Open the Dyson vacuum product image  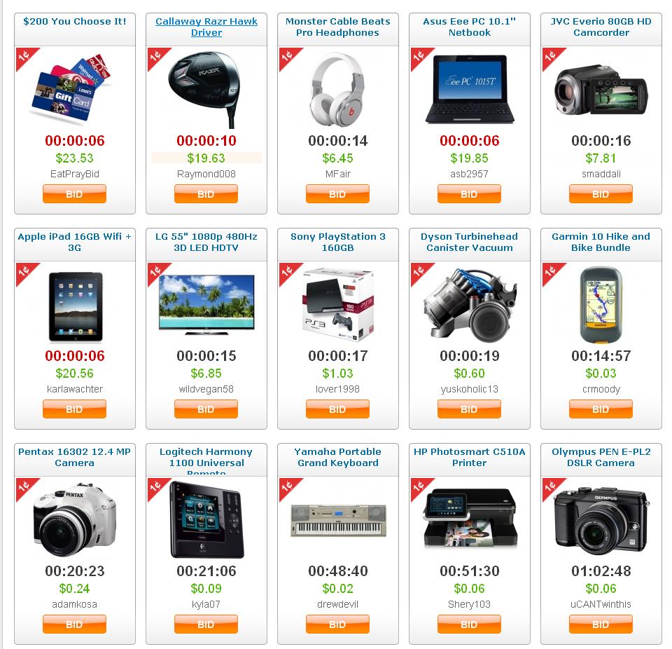(x=470, y=304)
